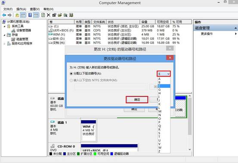238x163 pixels.
Task: Open 设备管理器 in the tree
Action: 24,31
